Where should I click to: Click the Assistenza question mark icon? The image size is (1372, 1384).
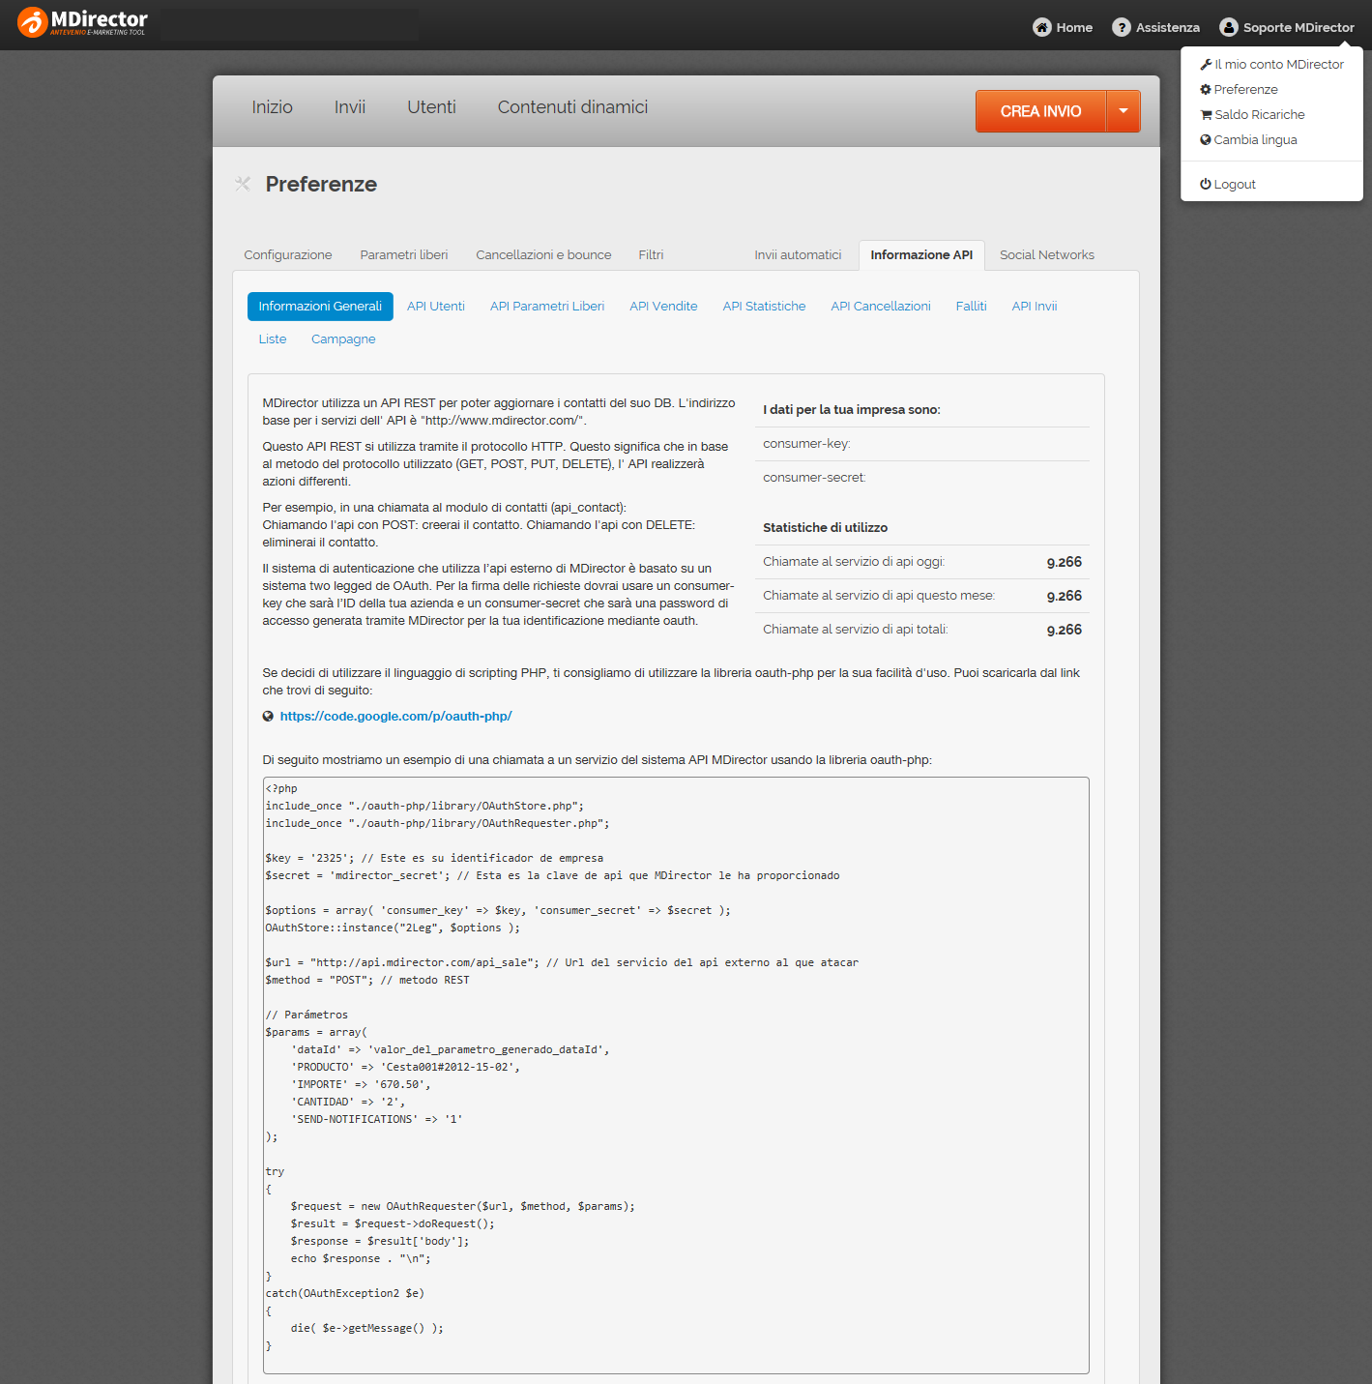[1121, 27]
